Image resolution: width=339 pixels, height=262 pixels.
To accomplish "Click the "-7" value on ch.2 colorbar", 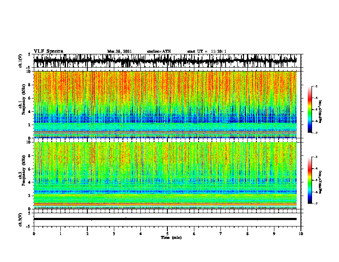I will click(316, 204).
